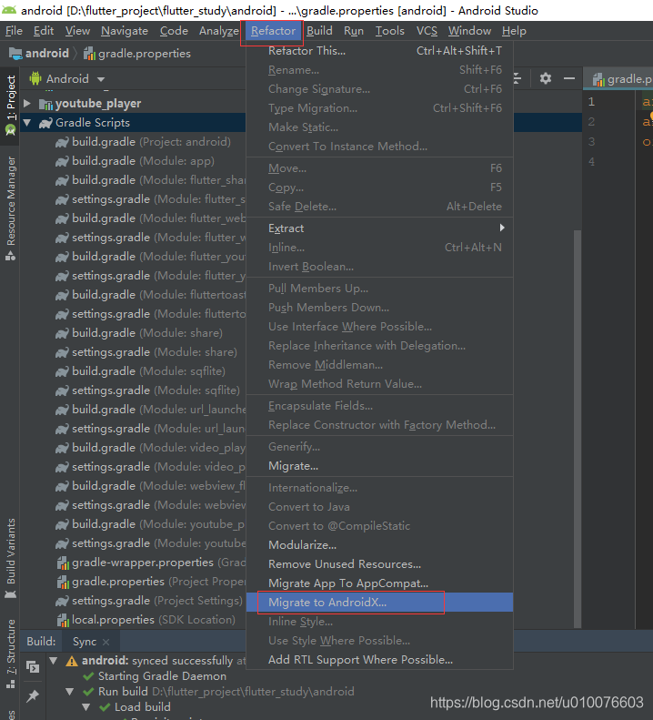Click the Android Studio title bar icon

coord(9,10)
